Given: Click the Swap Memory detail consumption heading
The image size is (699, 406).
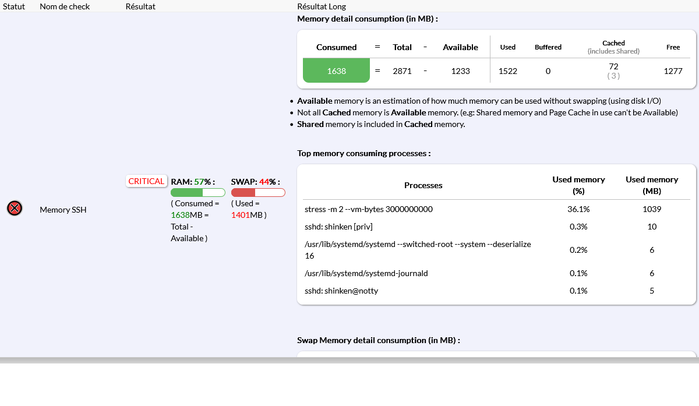Looking at the screenshot, I should [378, 340].
